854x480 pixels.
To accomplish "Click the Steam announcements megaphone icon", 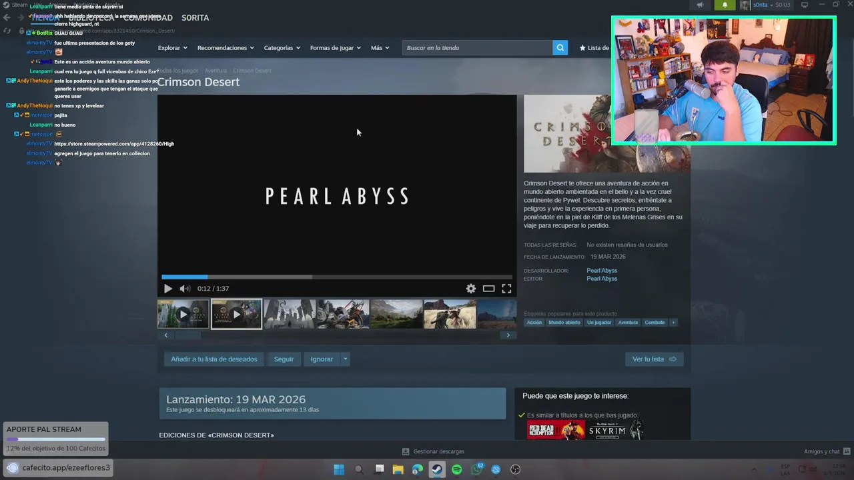I will pos(700,5).
